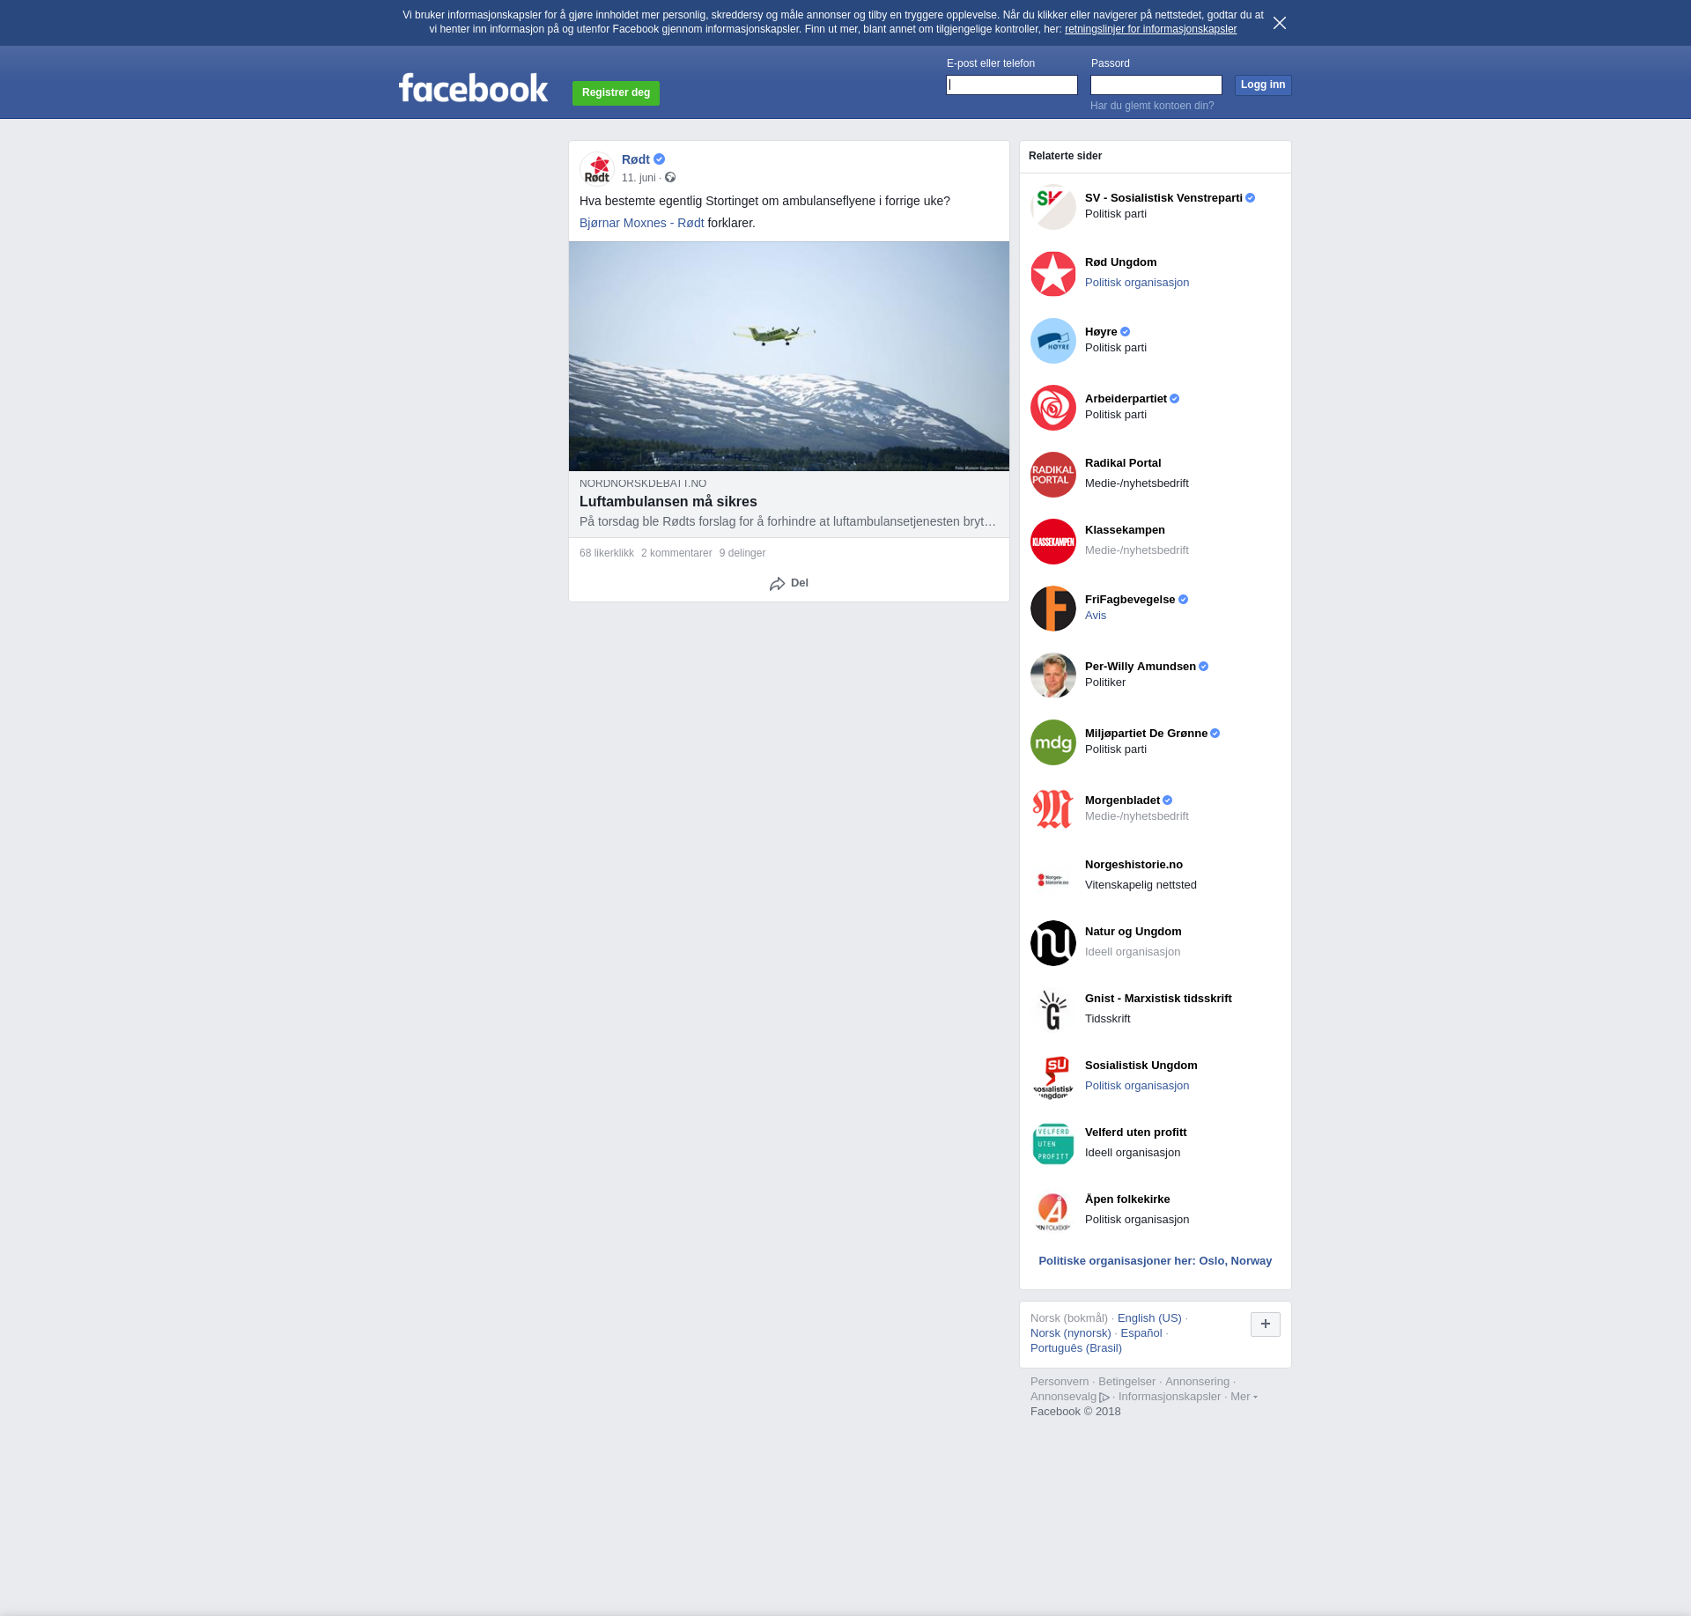Open Betingelser footer link
The width and height of the screenshot is (1691, 1616).
click(x=1126, y=1382)
